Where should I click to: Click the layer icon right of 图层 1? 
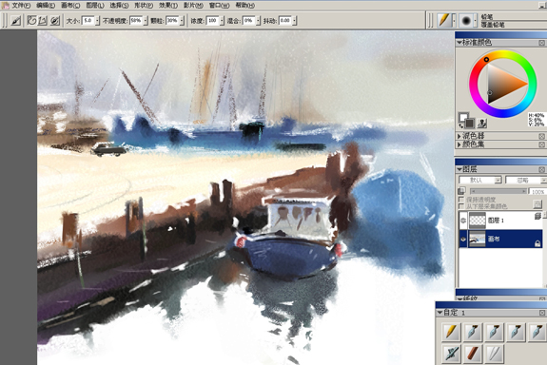(x=537, y=216)
